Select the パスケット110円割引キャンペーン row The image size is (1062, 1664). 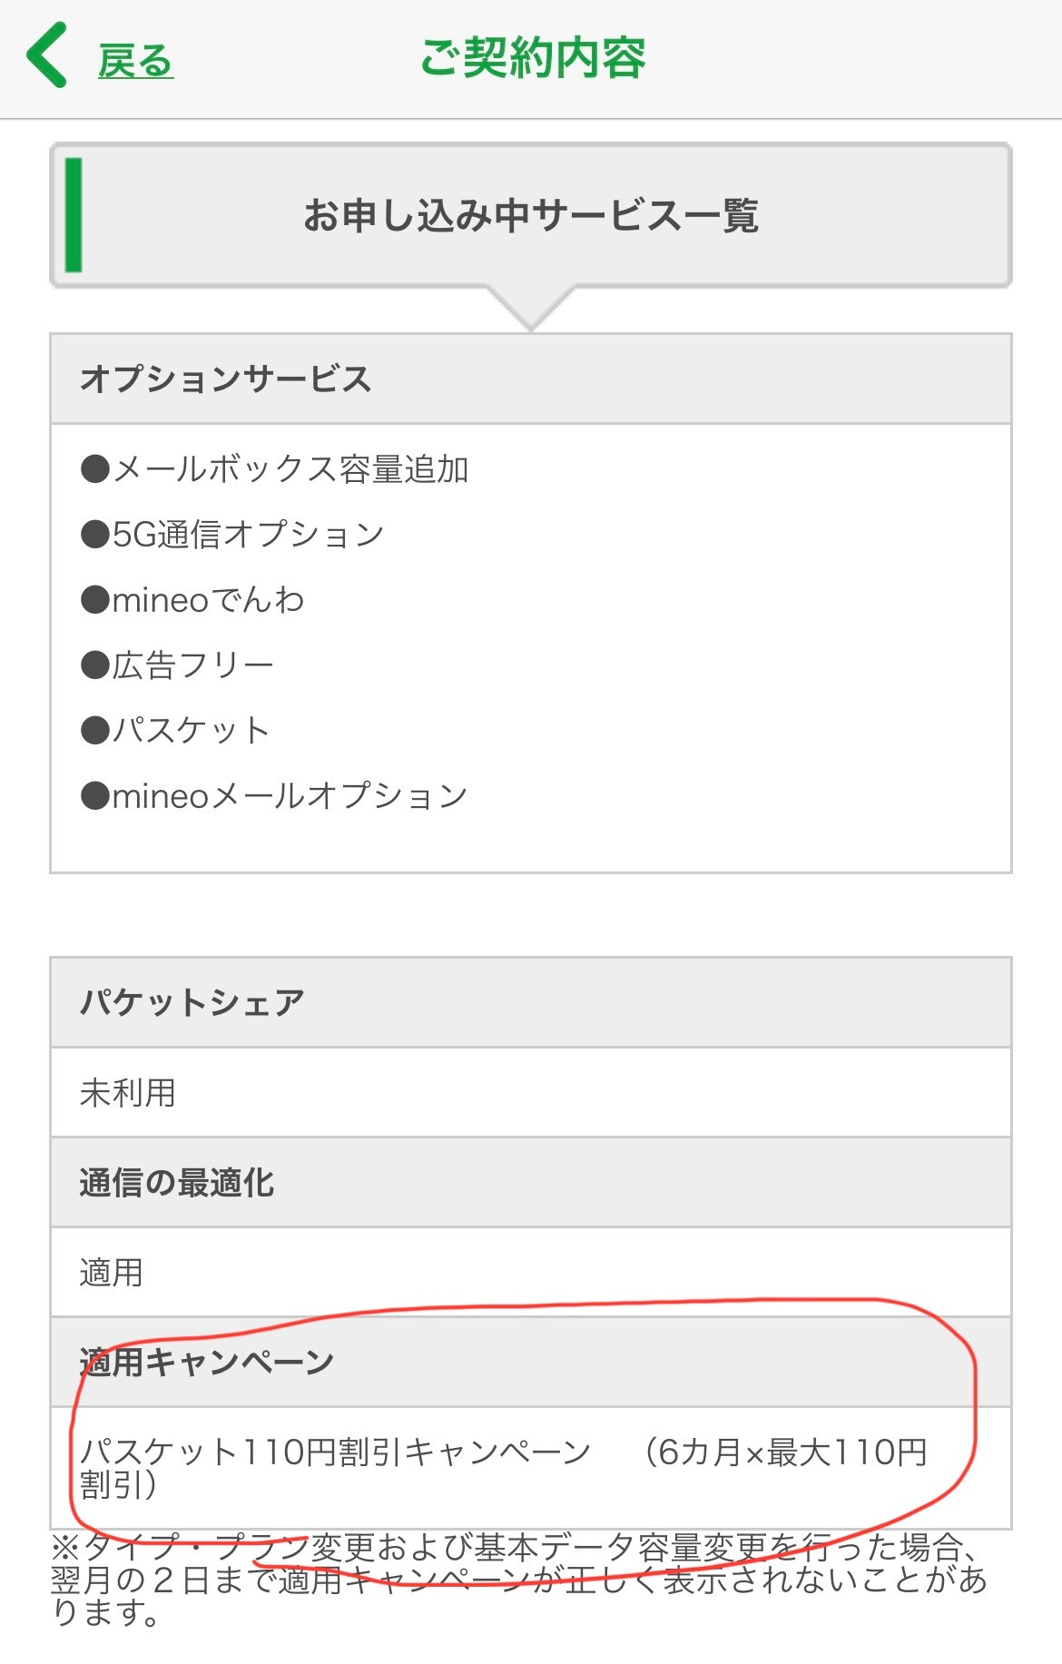click(x=503, y=1467)
